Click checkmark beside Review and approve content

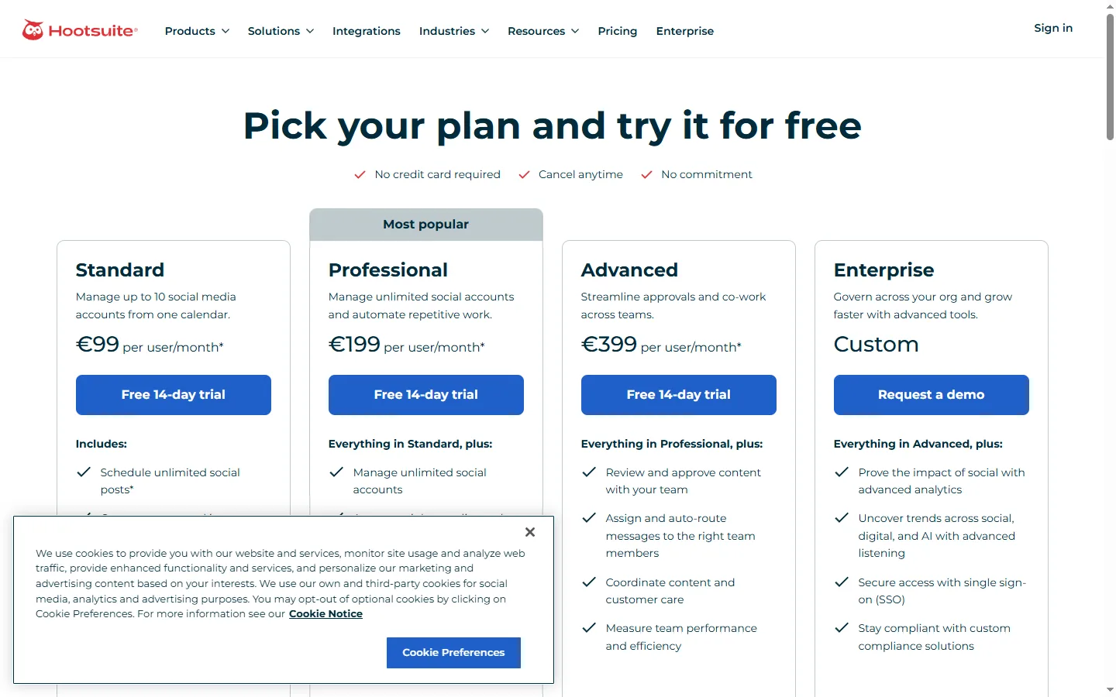589,472
